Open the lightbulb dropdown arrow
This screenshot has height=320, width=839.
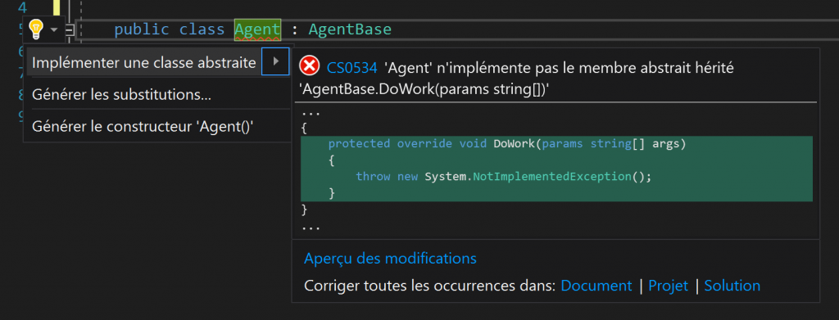pyautogui.click(x=54, y=30)
